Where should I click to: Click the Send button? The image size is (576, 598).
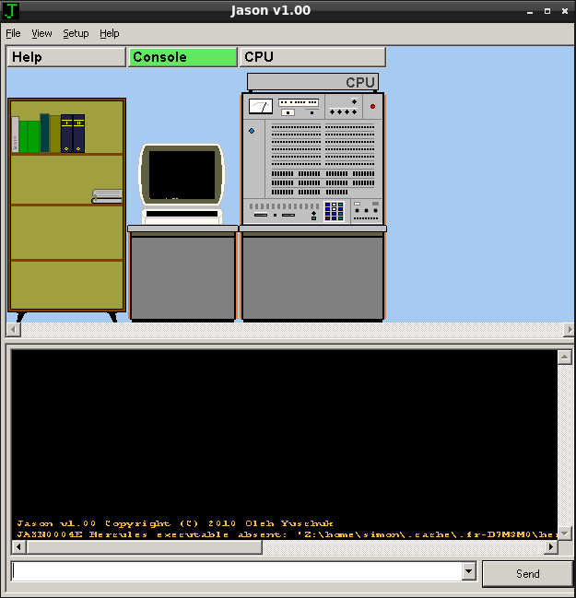point(527,574)
